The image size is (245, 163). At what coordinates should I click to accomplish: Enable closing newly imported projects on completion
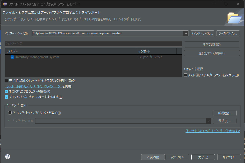7,80
